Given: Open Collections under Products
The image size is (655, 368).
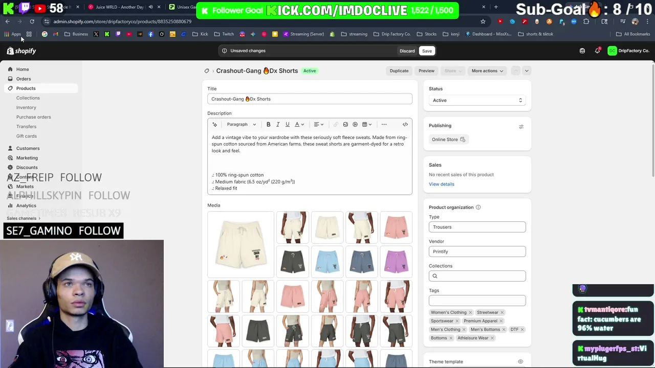Looking at the screenshot, I should tap(28, 98).
